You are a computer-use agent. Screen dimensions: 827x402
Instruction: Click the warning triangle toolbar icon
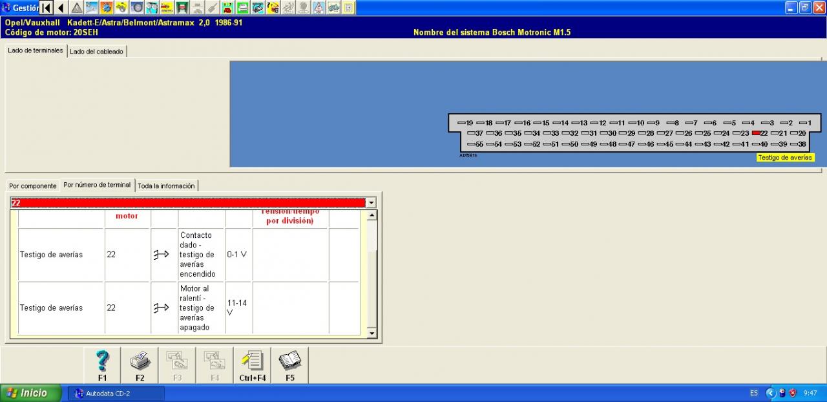tap(76, 8)
